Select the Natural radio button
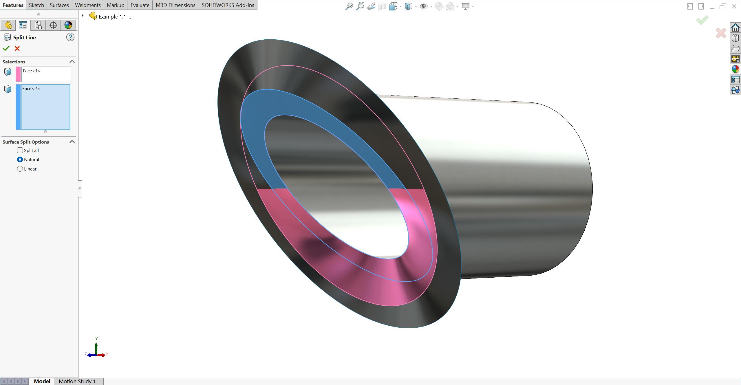The image size is (741, 385). tap(20, 160)
